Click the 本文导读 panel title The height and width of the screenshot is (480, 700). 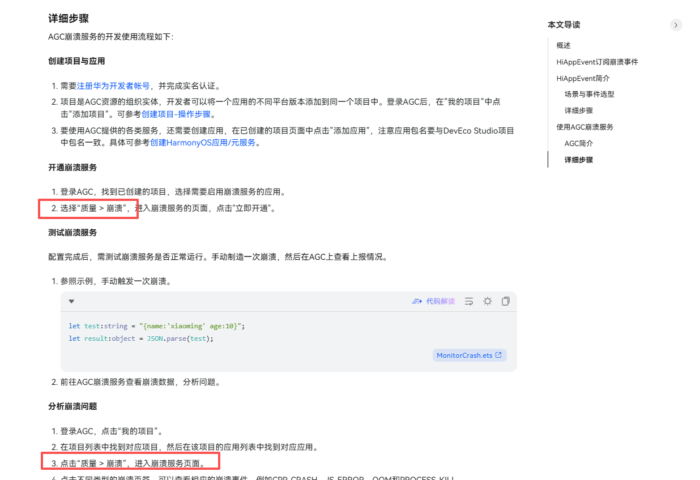pyautogui.click(x=564, y=25)
